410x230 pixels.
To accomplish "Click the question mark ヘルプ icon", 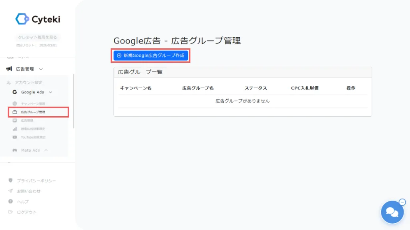I will [x=10, y=201].
